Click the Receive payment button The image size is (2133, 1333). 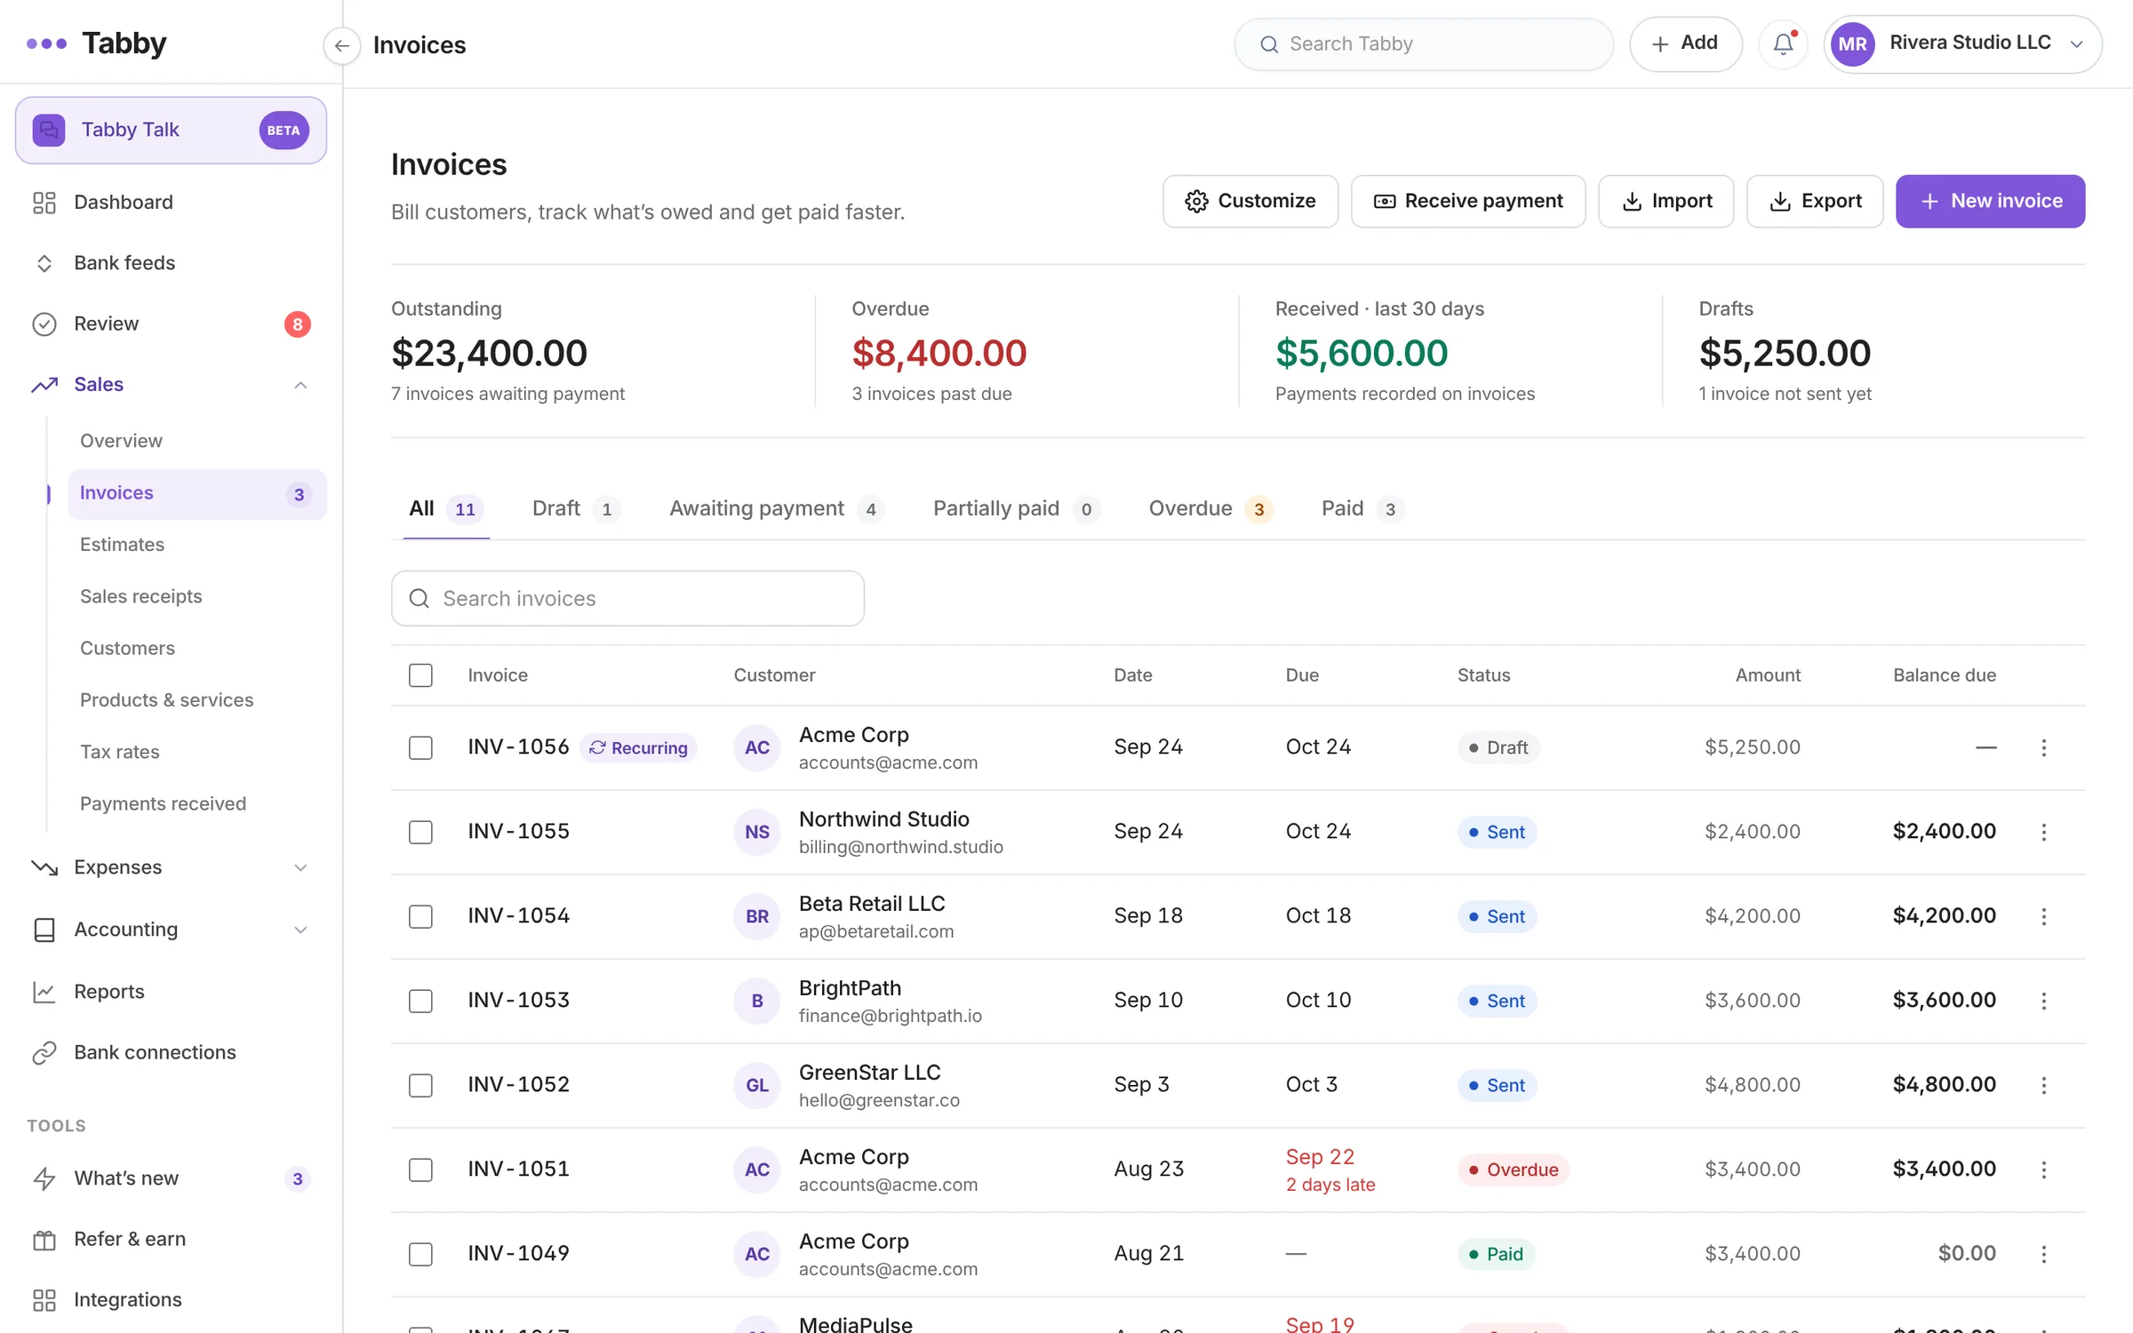pos(1468,202)
